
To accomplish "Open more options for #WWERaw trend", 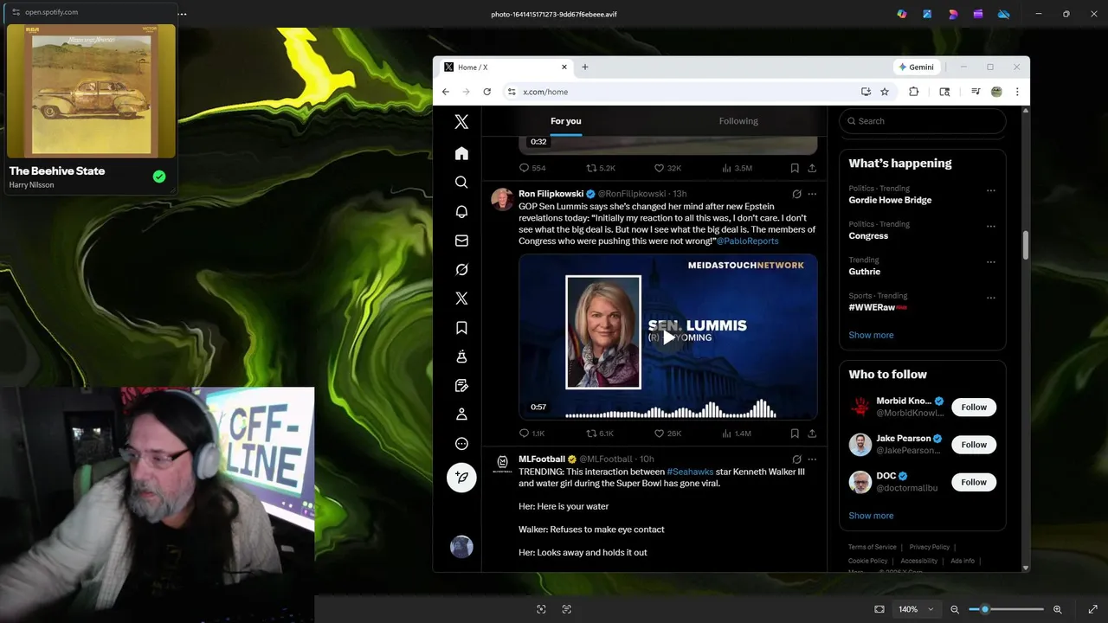I will tap(991, 298).
